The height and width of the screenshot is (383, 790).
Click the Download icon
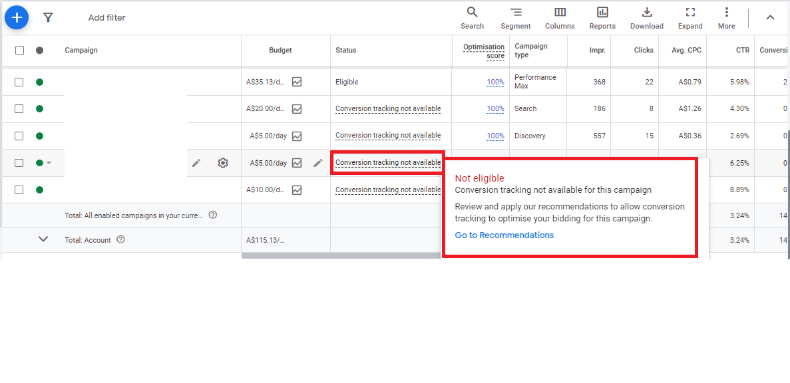646,17
